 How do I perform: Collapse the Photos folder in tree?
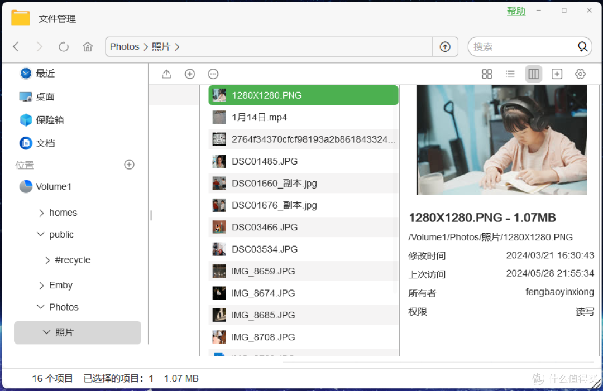coord(40,307)
